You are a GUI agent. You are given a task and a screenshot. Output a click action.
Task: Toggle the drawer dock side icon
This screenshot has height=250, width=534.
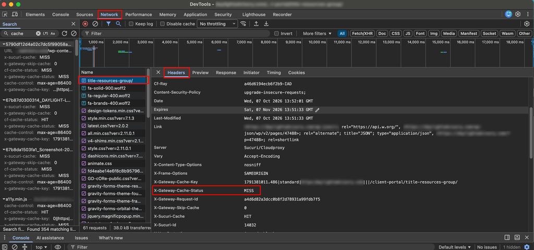point(507,237)
